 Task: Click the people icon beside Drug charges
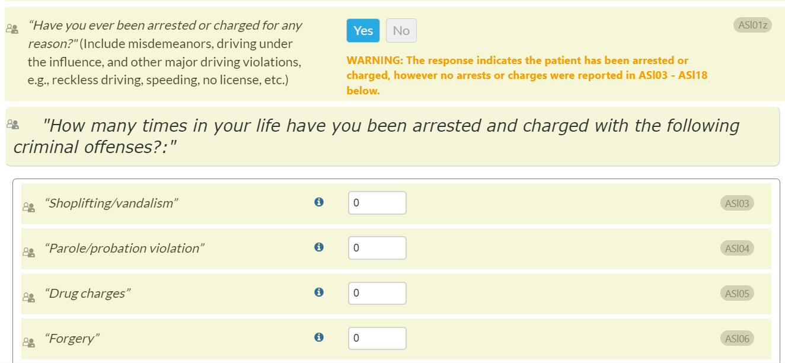(x=28, y=297)
